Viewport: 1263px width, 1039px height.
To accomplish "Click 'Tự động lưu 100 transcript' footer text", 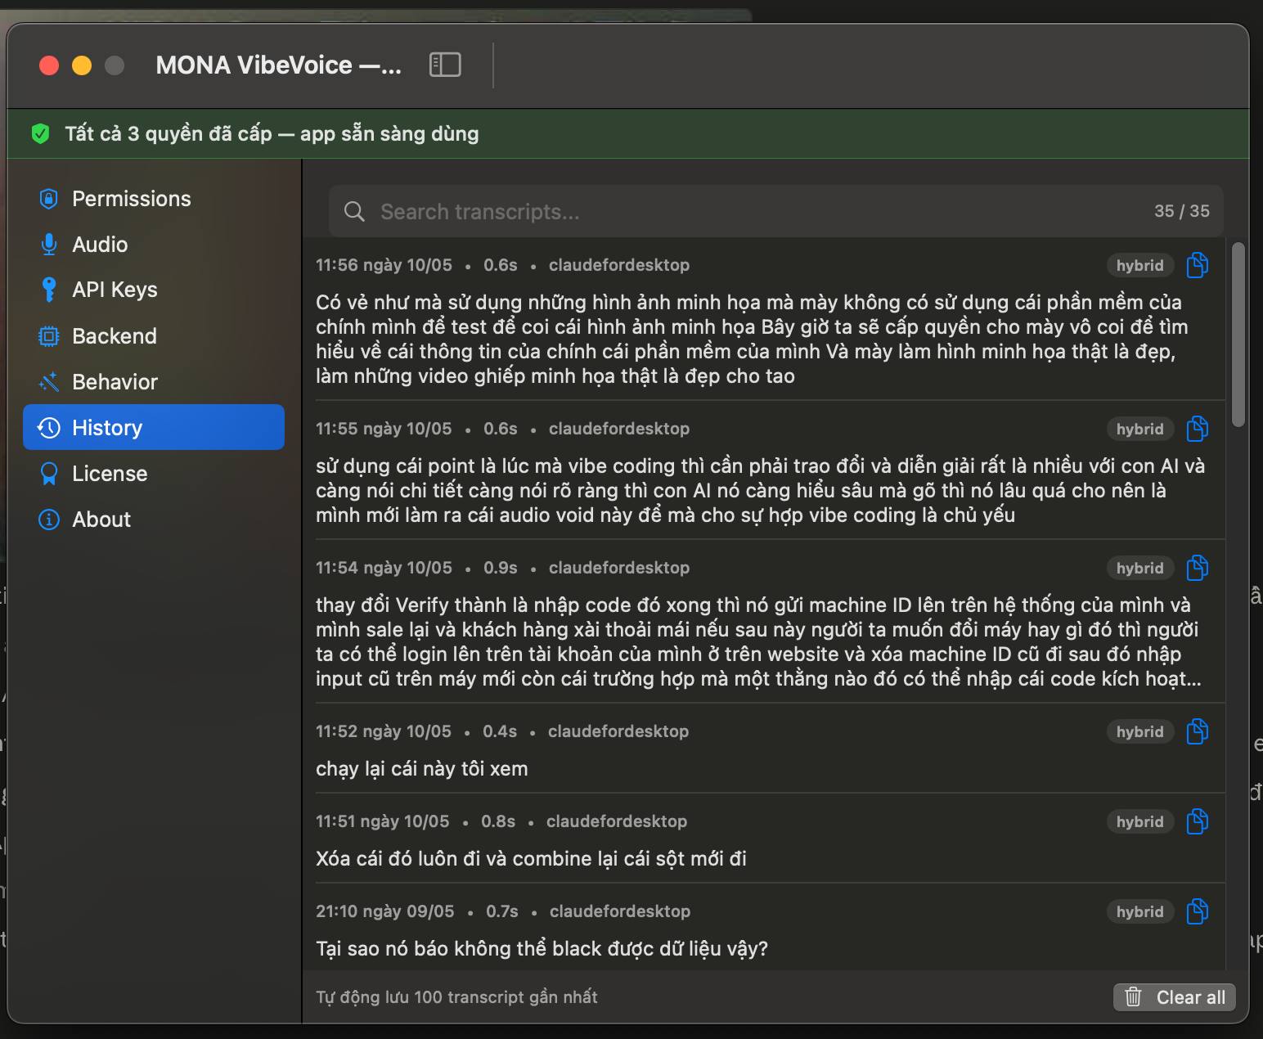I will (456, 997).
